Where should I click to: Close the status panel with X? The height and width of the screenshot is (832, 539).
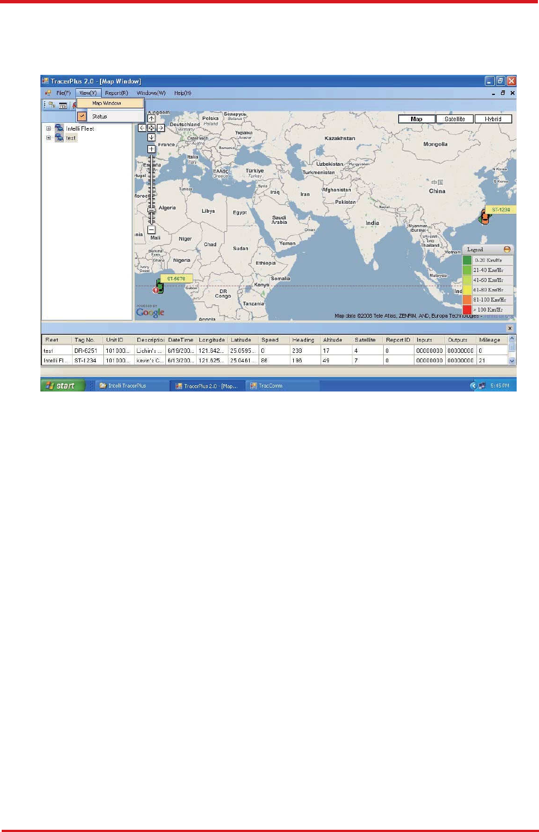509,328
